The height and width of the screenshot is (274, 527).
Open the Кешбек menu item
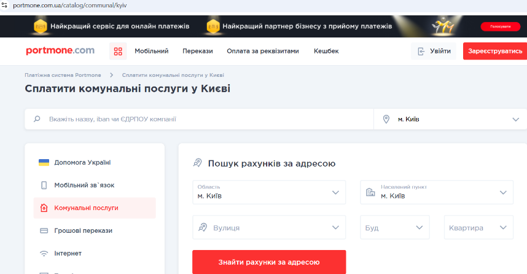tap(326, 51)
